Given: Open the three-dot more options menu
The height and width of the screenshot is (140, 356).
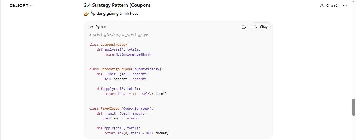Looking at the screenshot, I should pyautogui.click(x=345, y=6).
